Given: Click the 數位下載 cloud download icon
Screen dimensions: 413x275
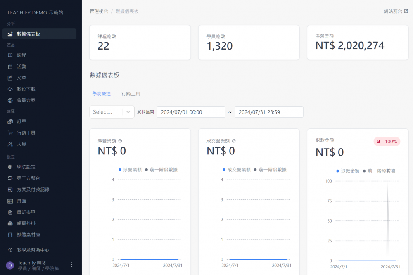Looking at the screenshot, I should (x=10, y=89).
